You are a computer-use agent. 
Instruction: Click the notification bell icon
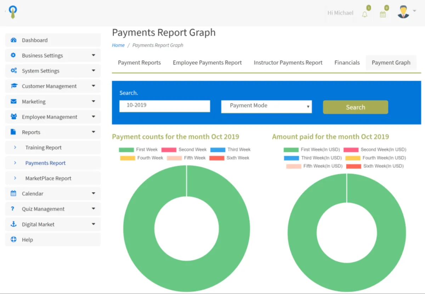(365, 14)
